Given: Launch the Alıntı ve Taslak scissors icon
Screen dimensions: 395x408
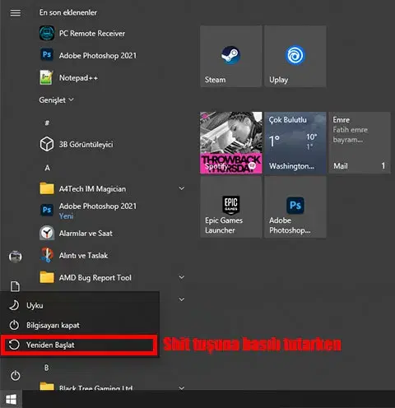Looking at the screenshot, I should point(47,255).
